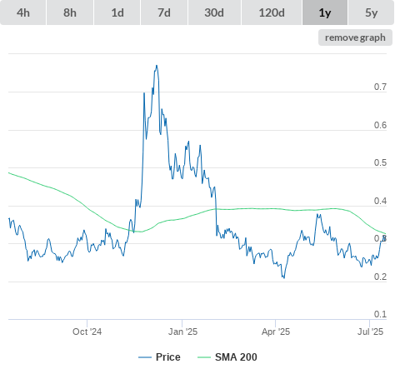This screenshot has height=379, width=395.
Task: Select the 4h time range tab
Action: tap(23, 12)
